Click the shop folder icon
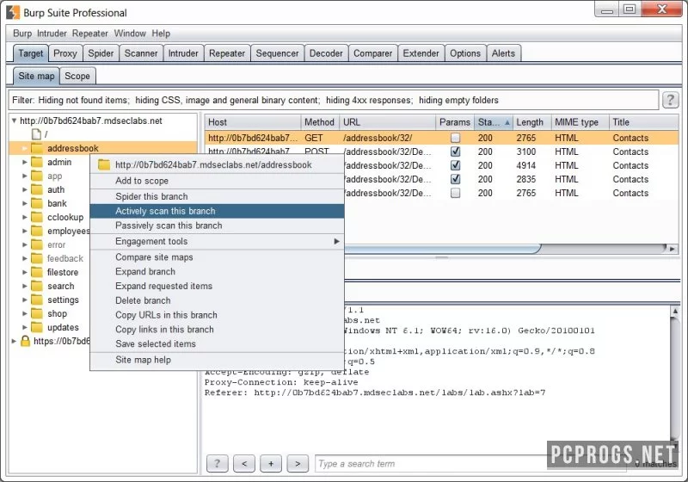 (37, 313)
